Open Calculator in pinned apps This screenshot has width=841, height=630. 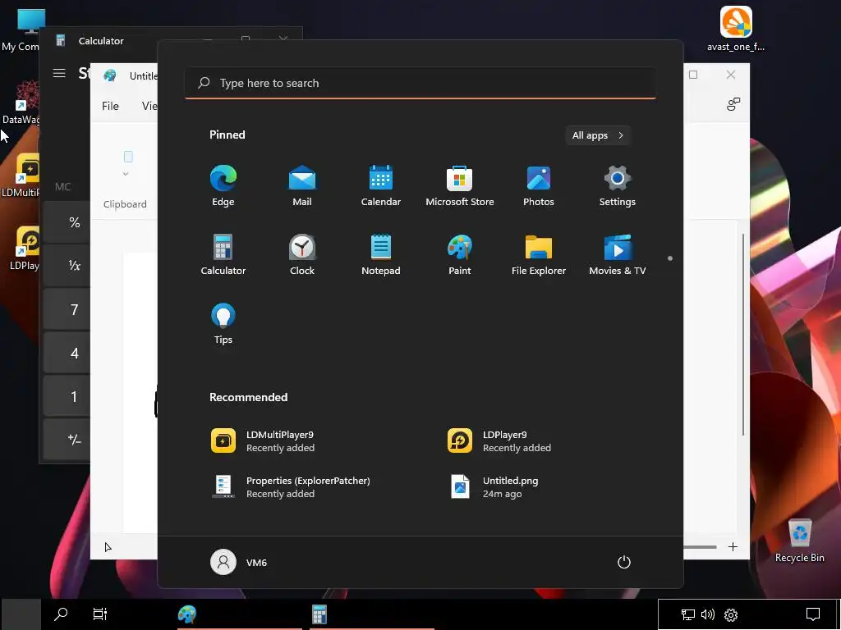click(223, 255)
